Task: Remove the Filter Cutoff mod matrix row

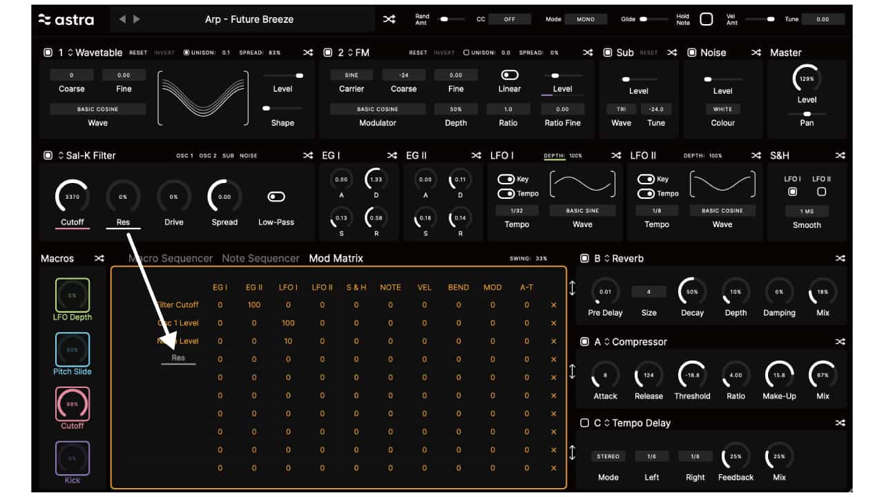Action: click(x=553, y=304)
